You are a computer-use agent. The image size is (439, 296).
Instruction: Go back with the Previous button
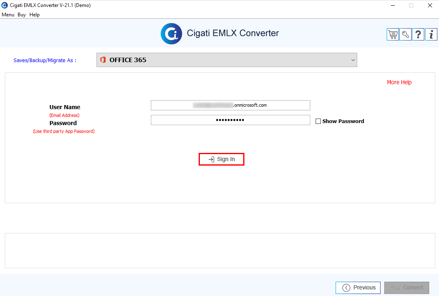point(358,287)
